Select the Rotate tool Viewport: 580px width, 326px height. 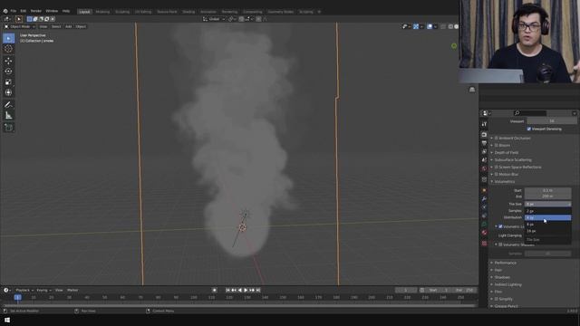point(8,72)
